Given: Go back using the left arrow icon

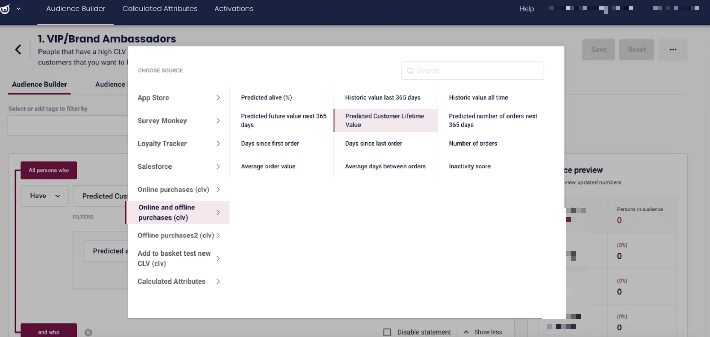Looking at the screenshot, I should [x=18, y=50].
